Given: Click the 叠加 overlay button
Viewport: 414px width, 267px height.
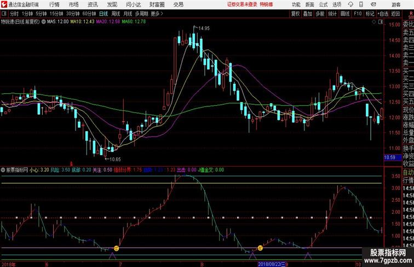Looking at the screenshot, I should coord(308,14).
